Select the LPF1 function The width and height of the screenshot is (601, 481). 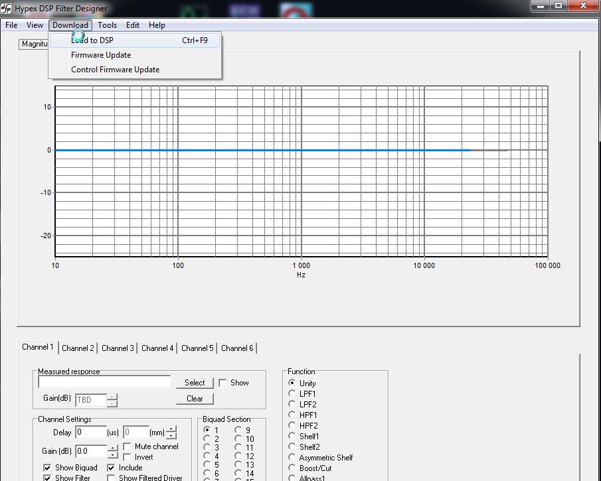click(x=292, y=393)
